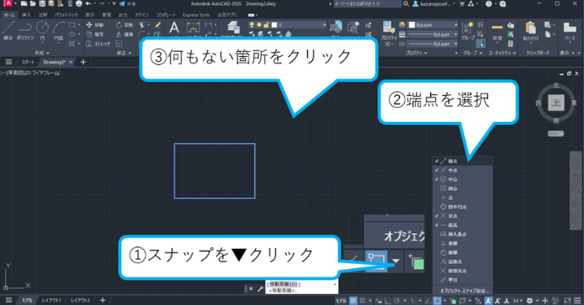Click the グループ group tool
Screen dimensions: 584x305
click(x=468, y=31)
